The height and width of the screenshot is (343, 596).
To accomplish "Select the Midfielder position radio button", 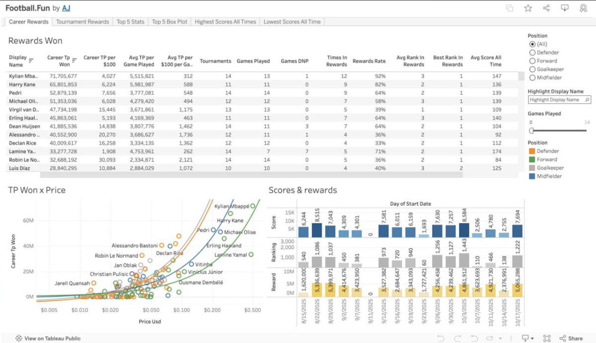I will (x=532, y=77).
